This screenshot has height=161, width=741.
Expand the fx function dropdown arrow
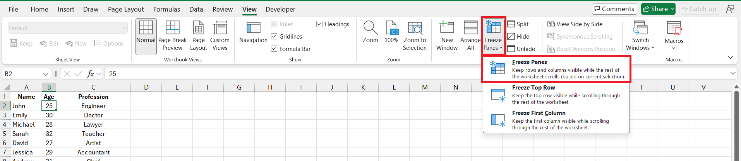(x=99, y=74)
